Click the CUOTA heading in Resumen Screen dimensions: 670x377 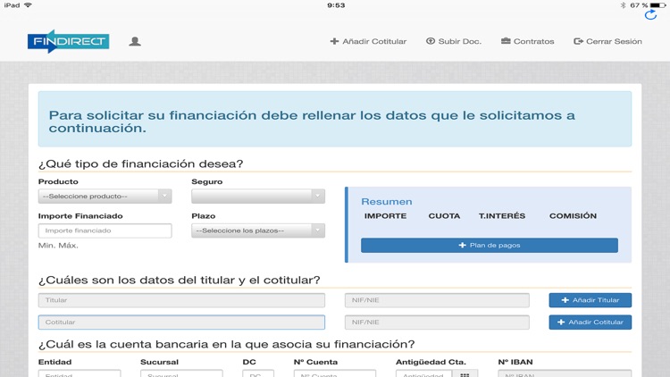point(444,216)
